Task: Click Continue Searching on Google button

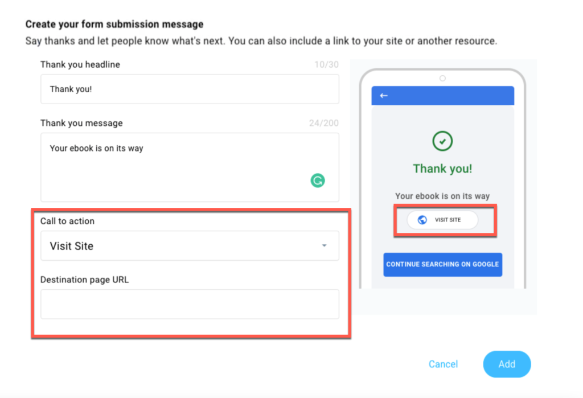Action: coord(442,264)
